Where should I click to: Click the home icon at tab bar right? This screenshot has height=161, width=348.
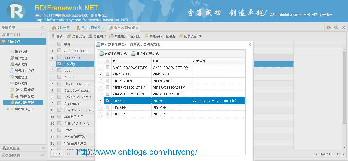[x=329, y=28]
